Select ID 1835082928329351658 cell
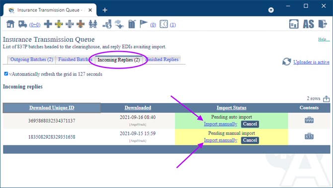The image size is (333, 188). click(52, 137)
